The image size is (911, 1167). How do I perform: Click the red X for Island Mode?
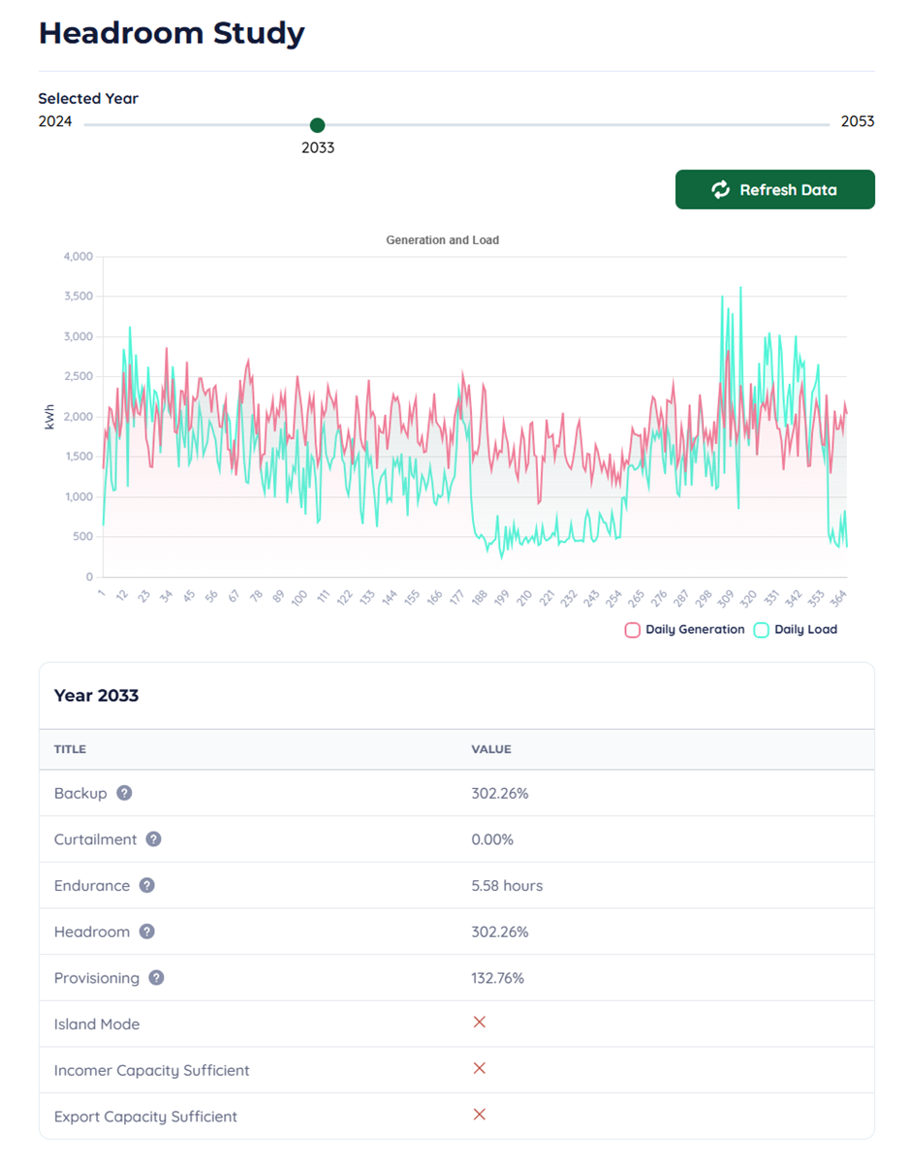click(x=479, y=1023)
